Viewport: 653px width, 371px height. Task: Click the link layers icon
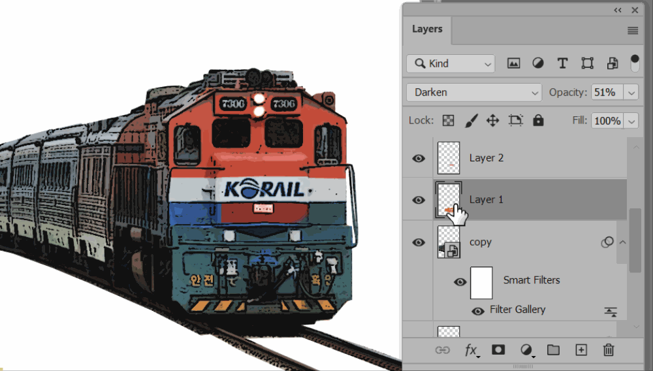442,350
